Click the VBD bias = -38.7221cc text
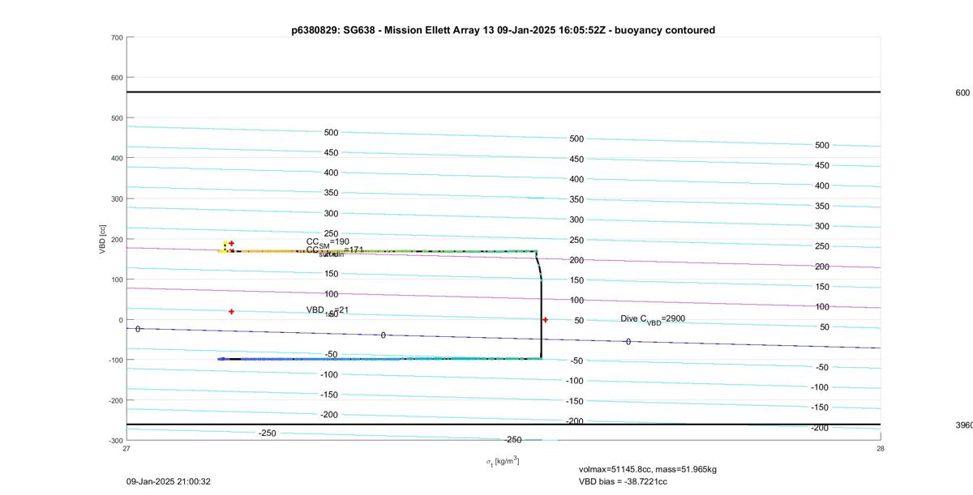The width and height of the screenshot is (973, 495). [623, 481]
